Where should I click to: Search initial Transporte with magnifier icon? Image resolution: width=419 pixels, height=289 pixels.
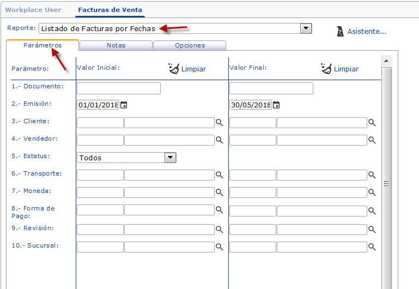(220, 175)
